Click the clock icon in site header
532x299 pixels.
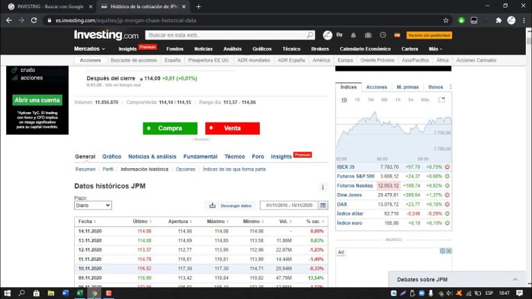pos(383,35)
